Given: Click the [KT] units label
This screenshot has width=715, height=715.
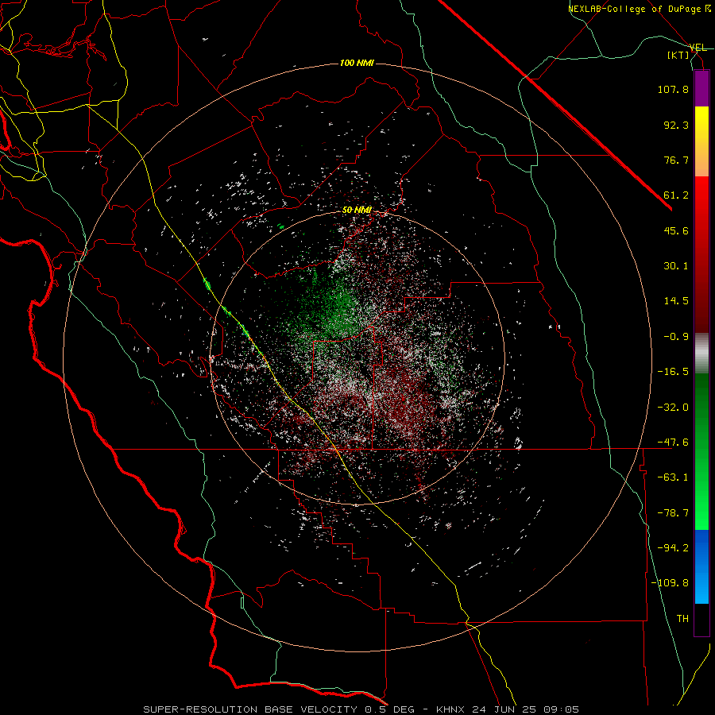Looking at the screenshot, I should pos(678,55).
